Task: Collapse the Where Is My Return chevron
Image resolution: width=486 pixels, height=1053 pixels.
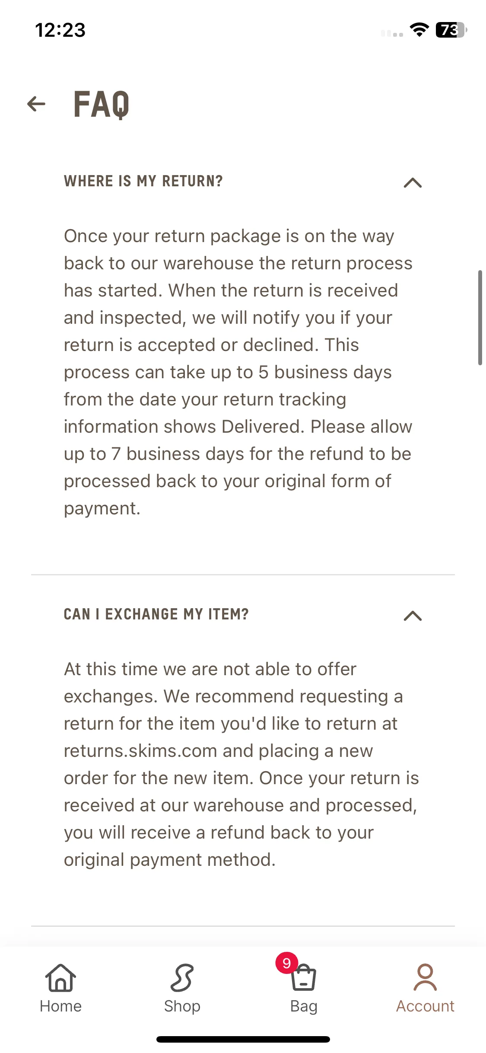Action: pos(413,183)
